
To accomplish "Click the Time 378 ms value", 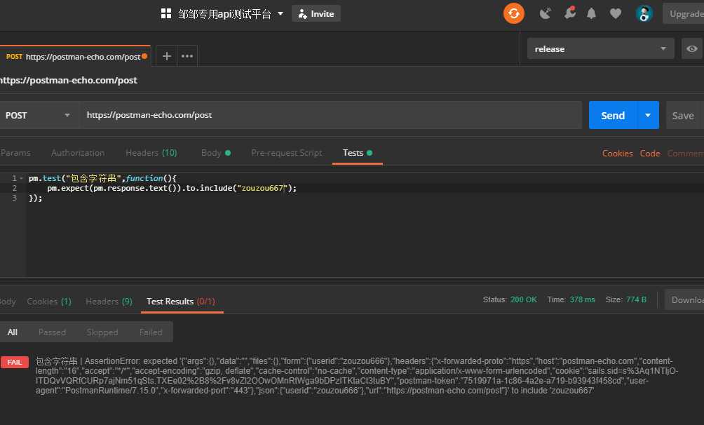I will coord(582,299).
